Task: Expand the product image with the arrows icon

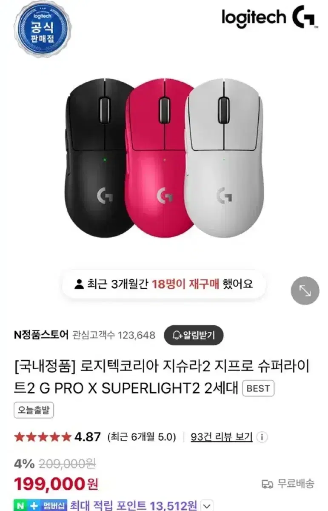Action: click(x=305, y=291)
